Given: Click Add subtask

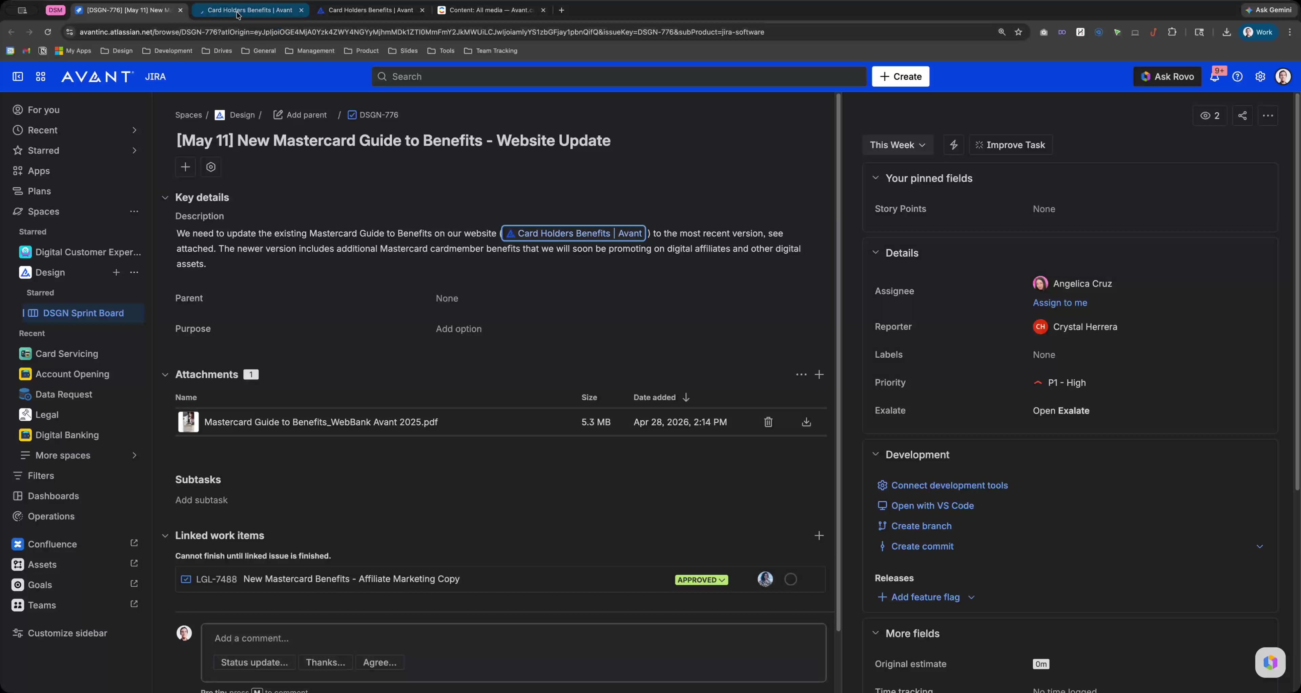Looking at the screenshot, I should [201, 500].
